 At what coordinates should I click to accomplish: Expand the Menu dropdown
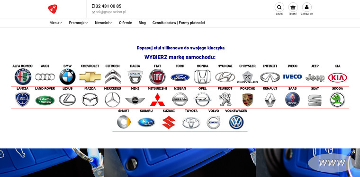(x=55, y=23)
